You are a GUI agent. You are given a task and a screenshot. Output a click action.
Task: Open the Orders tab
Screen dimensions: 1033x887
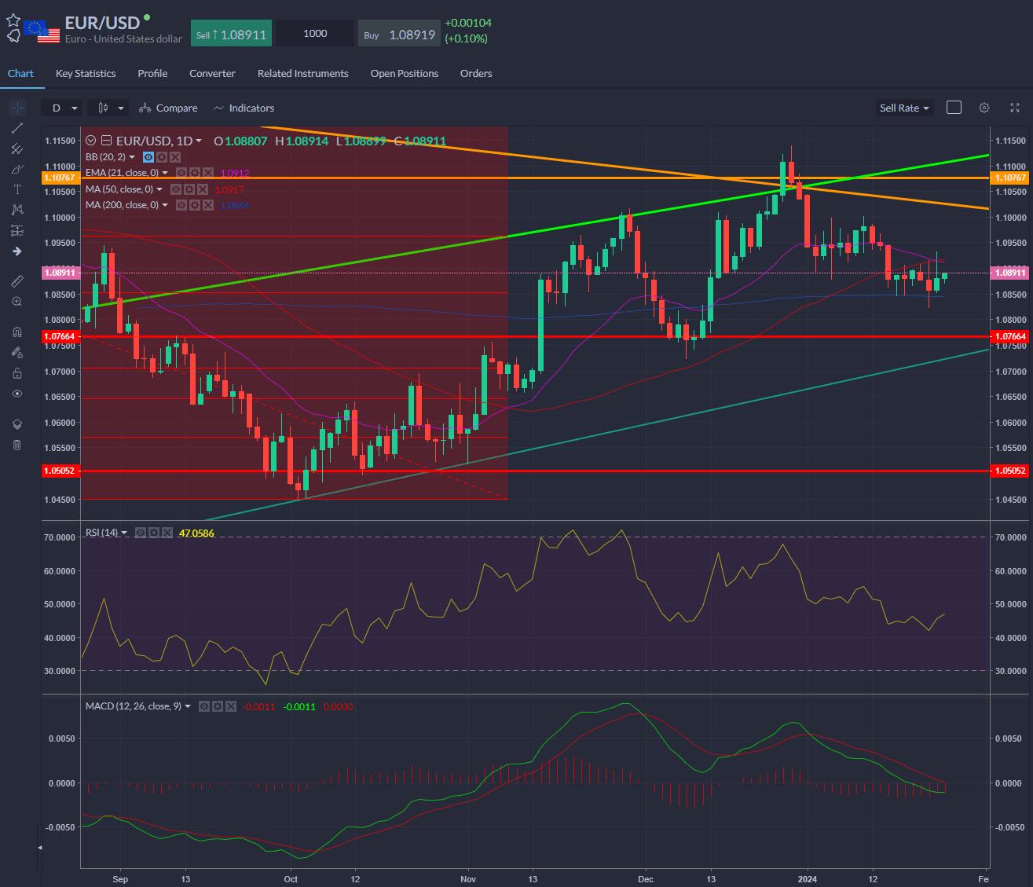(x=476, y=73)
